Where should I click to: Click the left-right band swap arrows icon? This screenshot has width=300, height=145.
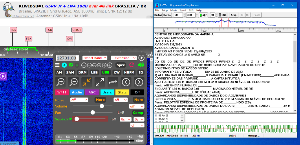coord(113,82)
